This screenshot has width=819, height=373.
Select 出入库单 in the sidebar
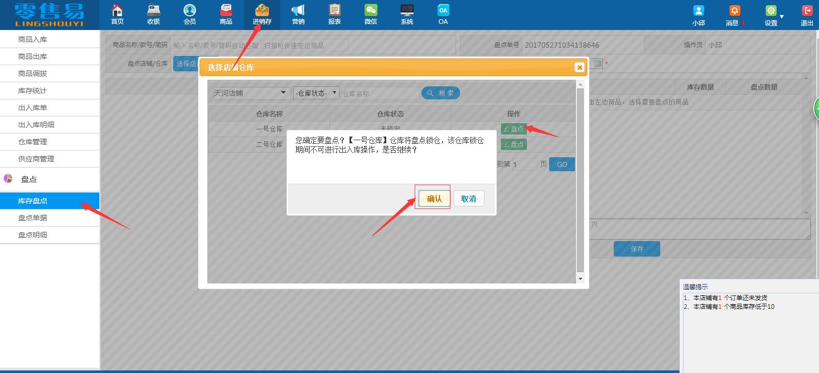click(50, 108)
